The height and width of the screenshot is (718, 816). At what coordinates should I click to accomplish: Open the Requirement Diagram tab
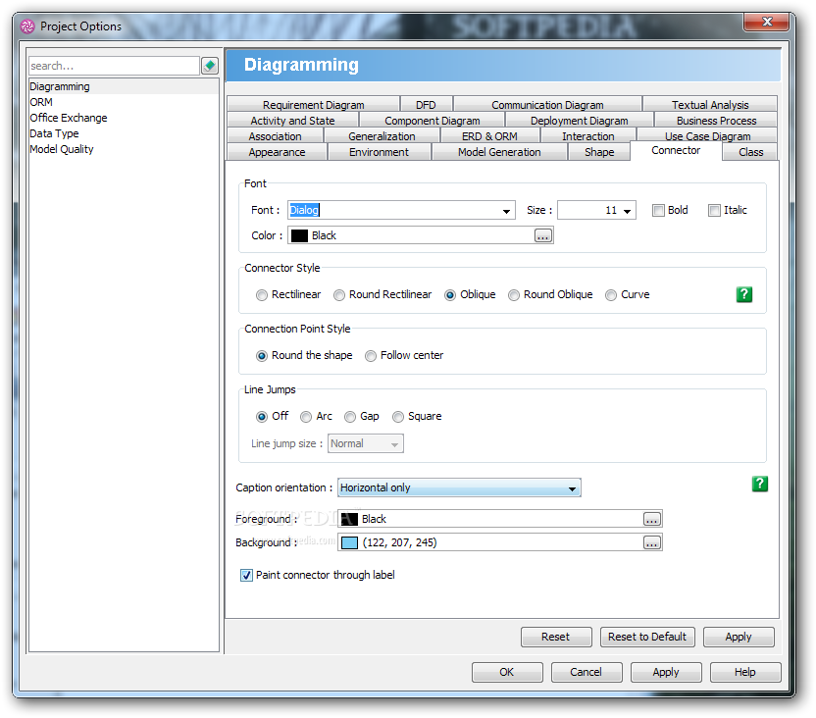[313, 105]
